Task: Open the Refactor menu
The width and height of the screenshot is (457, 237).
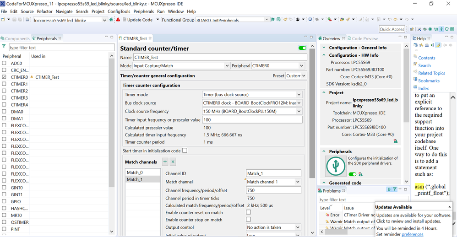Action: tap(44, 11)
